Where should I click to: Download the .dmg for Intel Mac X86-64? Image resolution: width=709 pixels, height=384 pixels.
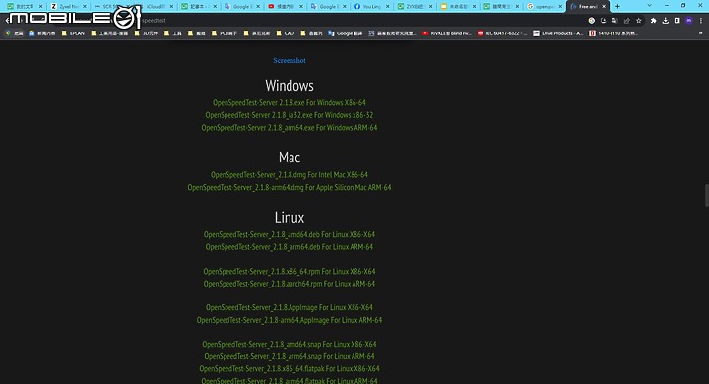(290, 175)
